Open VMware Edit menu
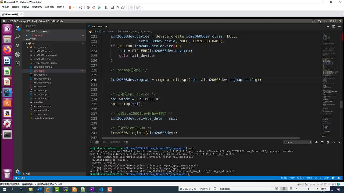The image size is (344, 193). [x=16, y=7]
